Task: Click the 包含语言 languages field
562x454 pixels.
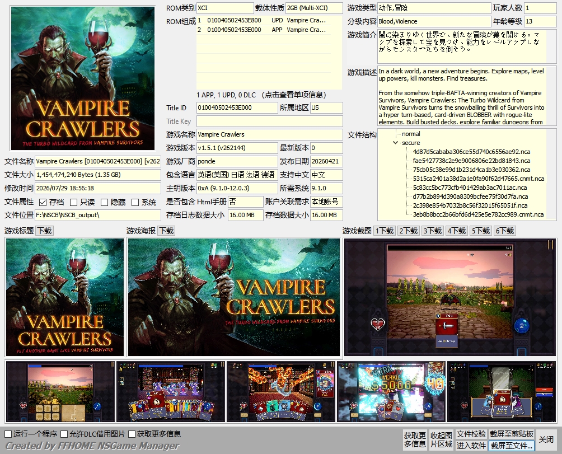Action: click(x=237, y=175)
